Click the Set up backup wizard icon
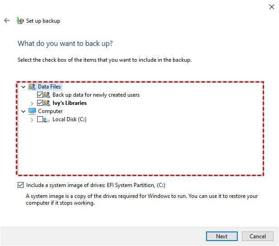Image resolution: width=279 pixels, height=246 pixels. [20, 20]
